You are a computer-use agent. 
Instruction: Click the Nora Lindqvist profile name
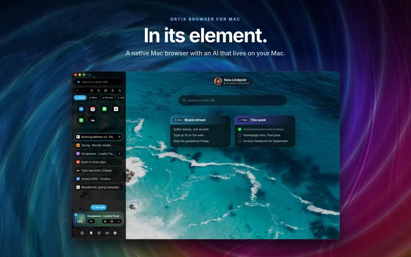coord(235,80)
